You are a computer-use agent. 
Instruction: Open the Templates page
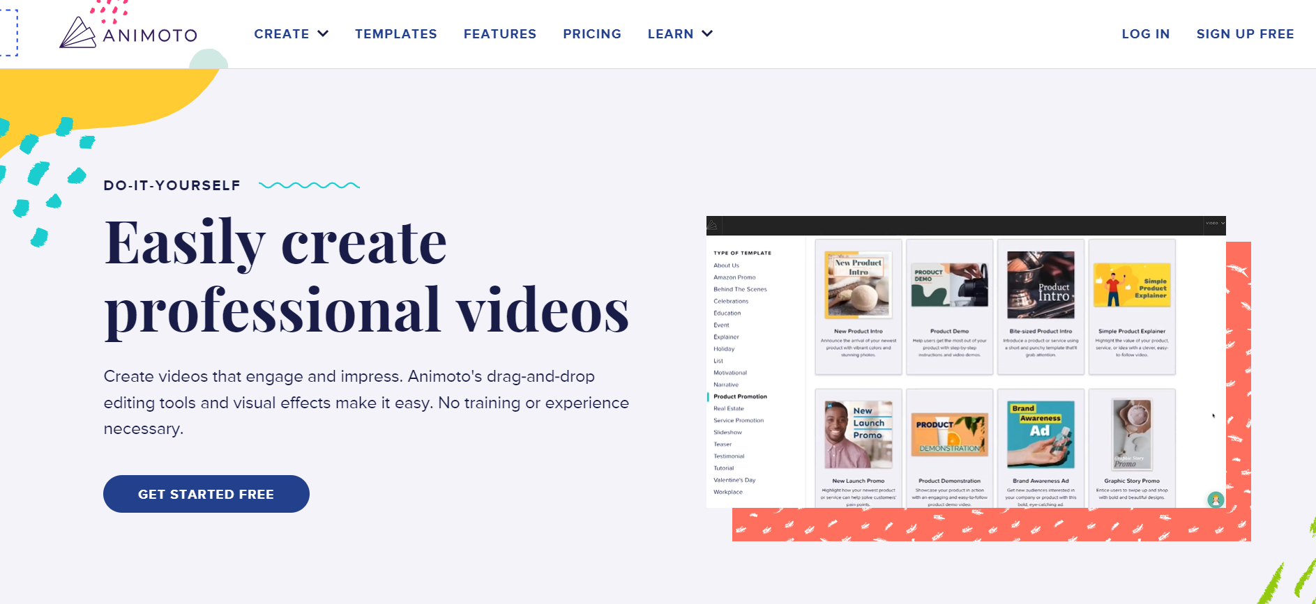395,34
